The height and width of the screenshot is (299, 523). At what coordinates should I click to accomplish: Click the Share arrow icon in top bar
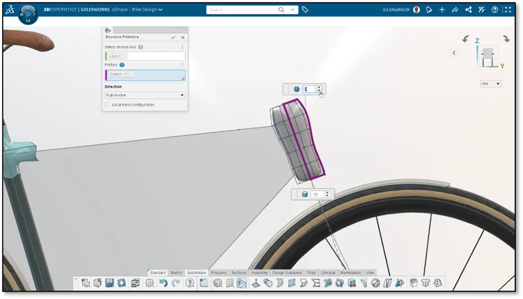pos(455,10)
